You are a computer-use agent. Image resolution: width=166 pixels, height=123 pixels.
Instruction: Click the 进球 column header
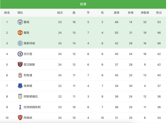click(116, 13)
